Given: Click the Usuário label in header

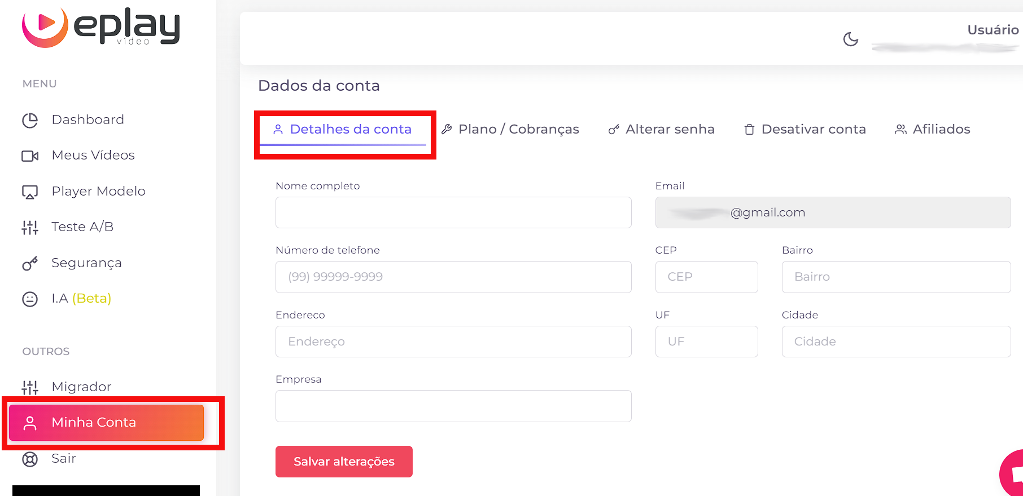Looking at the screenshot, I should (993, 30).
